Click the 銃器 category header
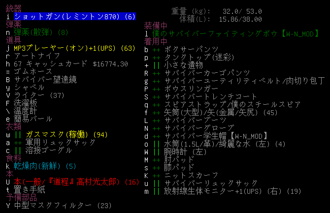This screenshot has width=330, height=213. [14, 9]
